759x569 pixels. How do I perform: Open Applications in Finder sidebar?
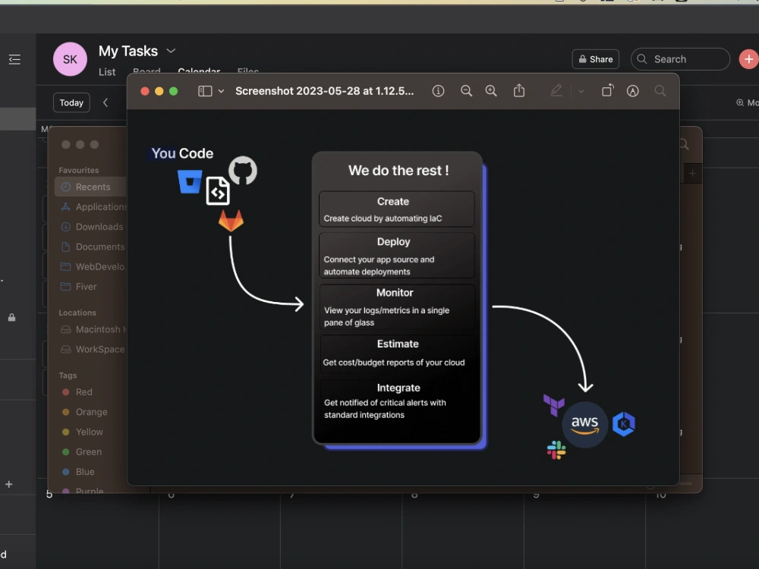point(91,206)
